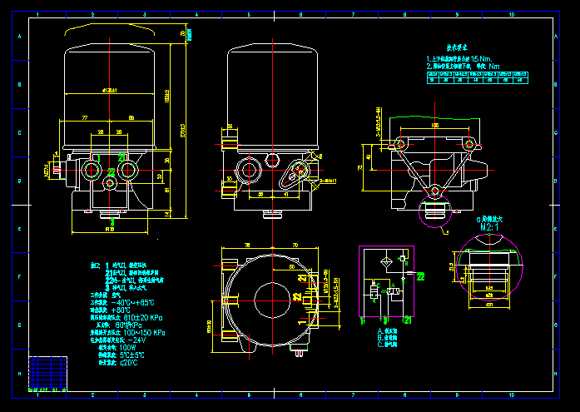Select the 100W power value
This screenshot has width=580, height=412.
[x=128, y=348]
